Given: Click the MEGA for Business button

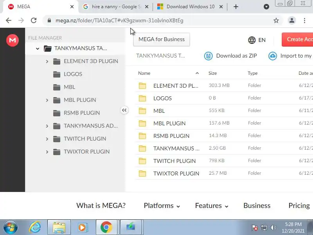Looking at the screenshot, I should [162, 40].
